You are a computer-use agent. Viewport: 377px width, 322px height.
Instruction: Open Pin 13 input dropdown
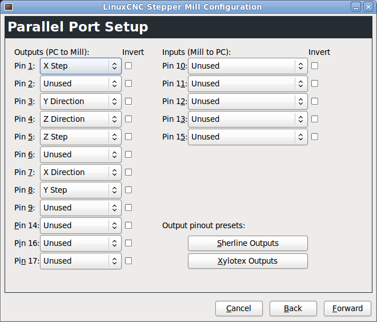pyautogui.click(x=247, y=119)
